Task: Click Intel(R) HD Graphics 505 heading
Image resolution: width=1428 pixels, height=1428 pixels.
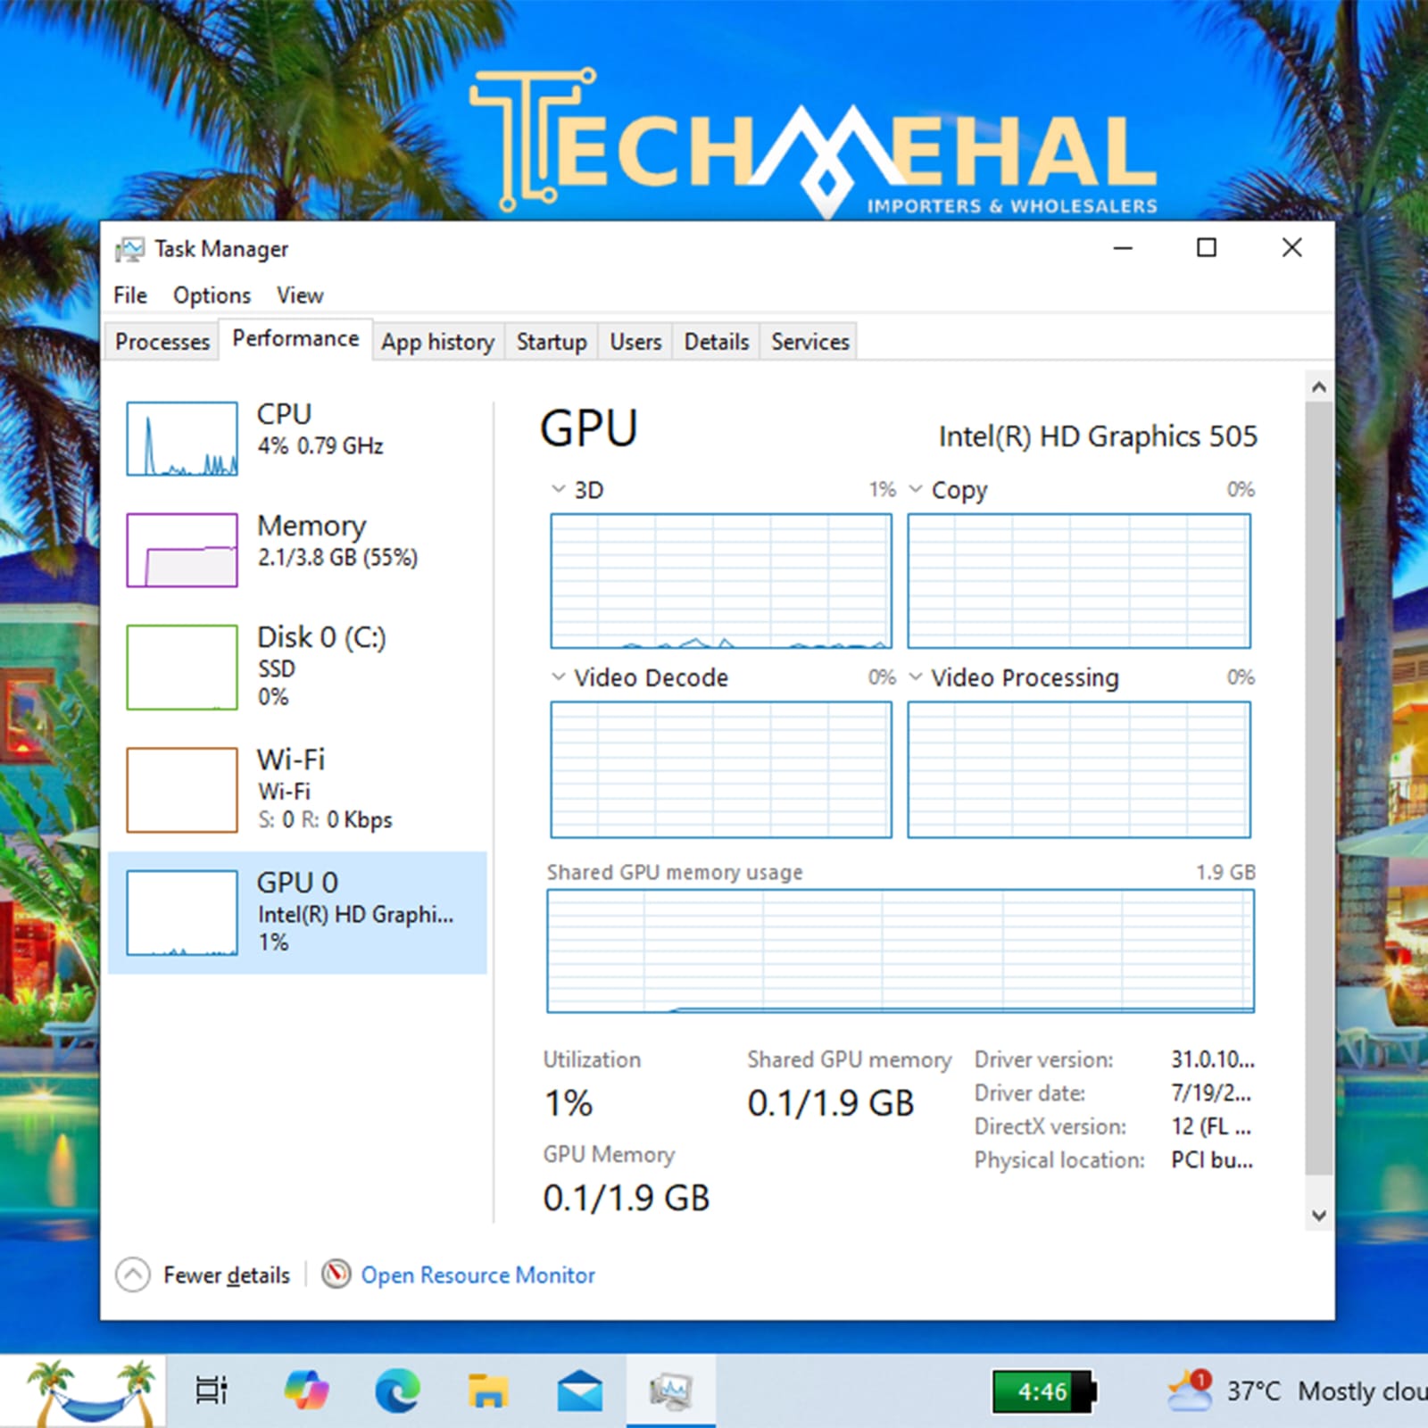Action: click(1098, 436)
